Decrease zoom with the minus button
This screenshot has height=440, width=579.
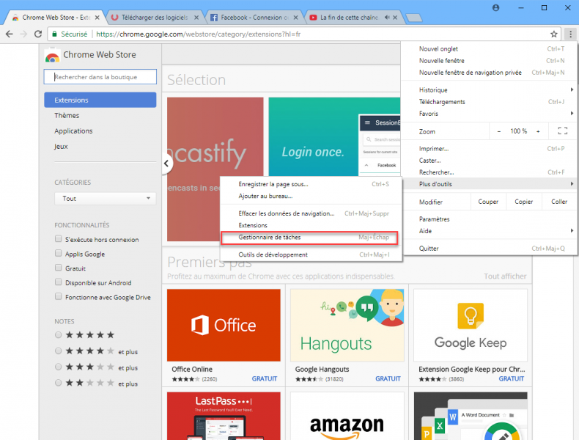tap(499, 131)
